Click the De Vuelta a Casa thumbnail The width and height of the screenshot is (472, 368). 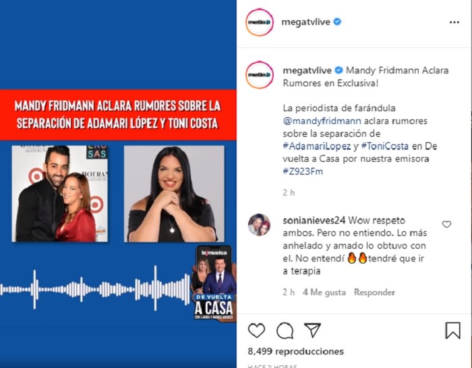[x=214, y=284]
